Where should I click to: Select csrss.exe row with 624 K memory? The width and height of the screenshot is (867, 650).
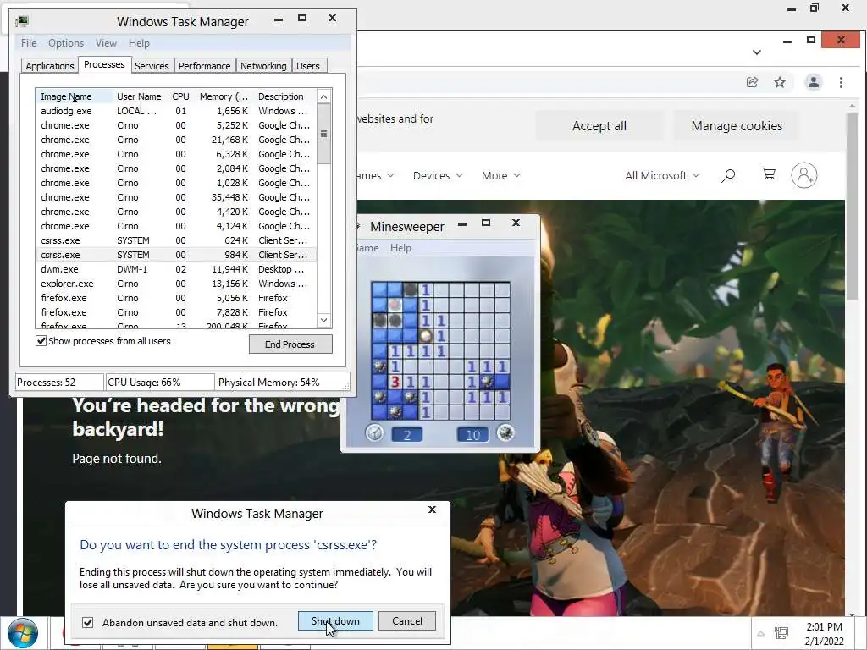coord(176,240)
